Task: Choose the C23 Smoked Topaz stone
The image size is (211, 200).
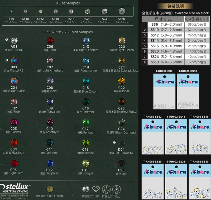Action: pos(122,102)
